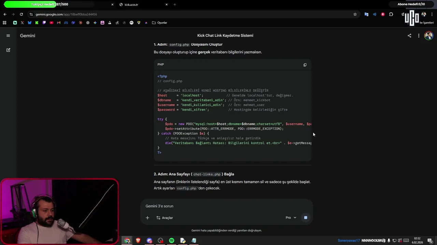This screenshot has height=245, width=437.
Task: Select the '1. Adım' heading
Action: tap(188, 44)
